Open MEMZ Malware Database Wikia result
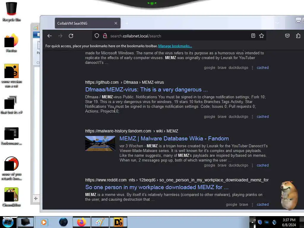Screen dimensions: 304x228 pyautogui.click(x=174, y=138)
